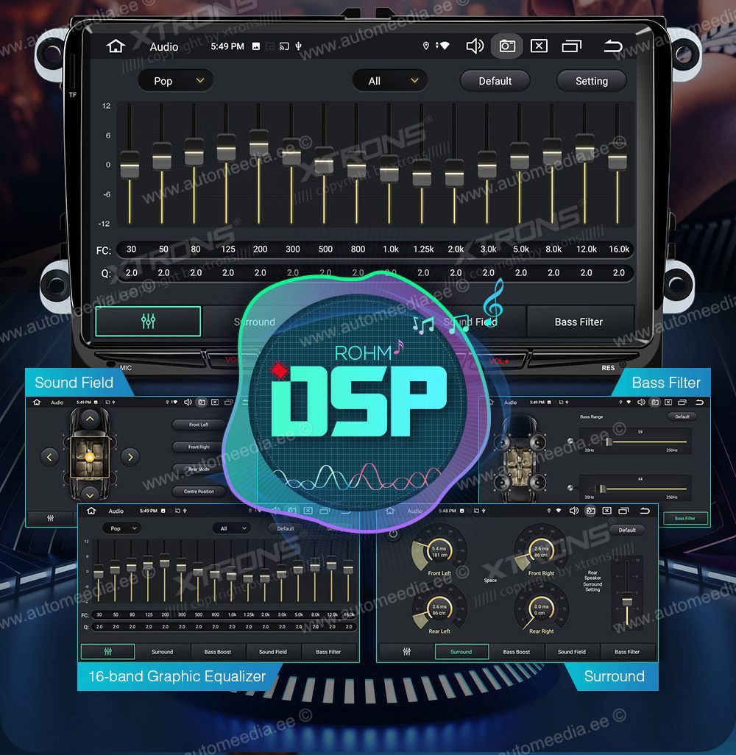This screenshot has height=755, width=736.
Task: Move sound focus down in Sound Field window
Action: (90, 494)
